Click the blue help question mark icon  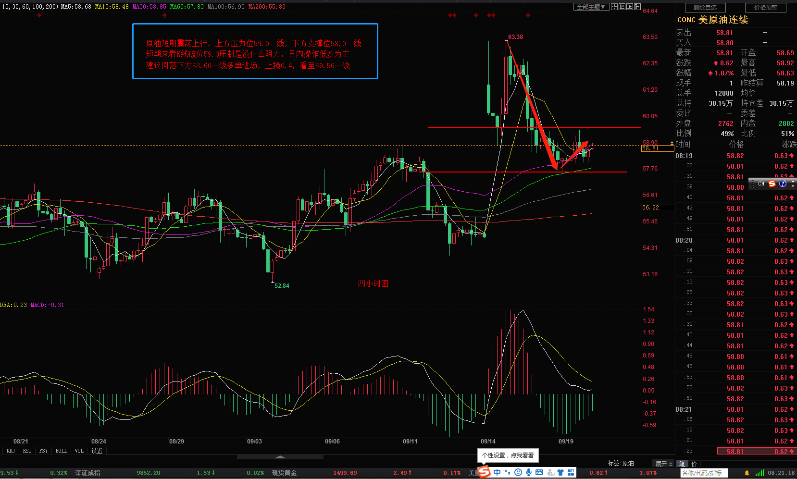783,184
